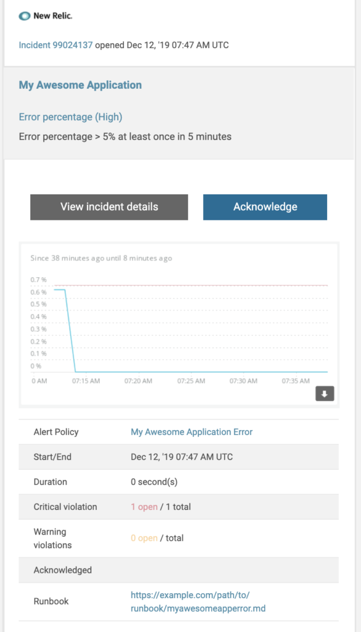Open the runbook URL link
The image size is (361, 632).
tap(198, 602)
